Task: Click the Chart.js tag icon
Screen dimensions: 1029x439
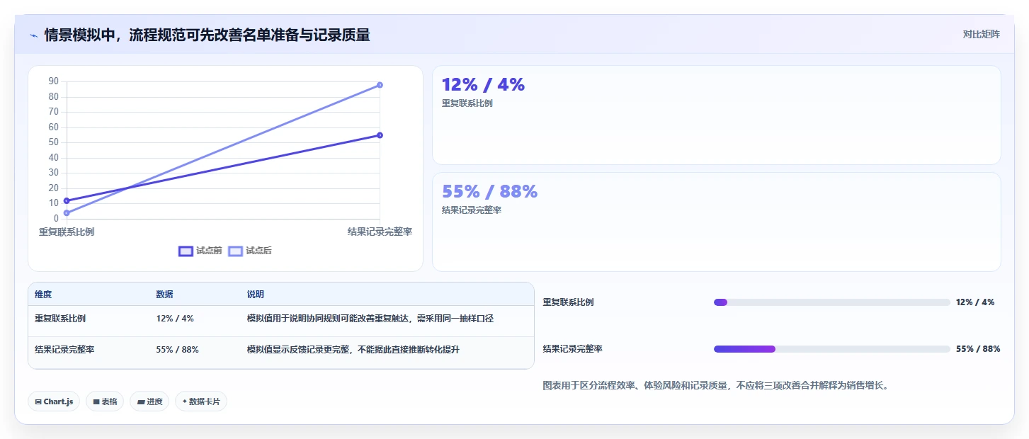Action: (x=38, y=401)
